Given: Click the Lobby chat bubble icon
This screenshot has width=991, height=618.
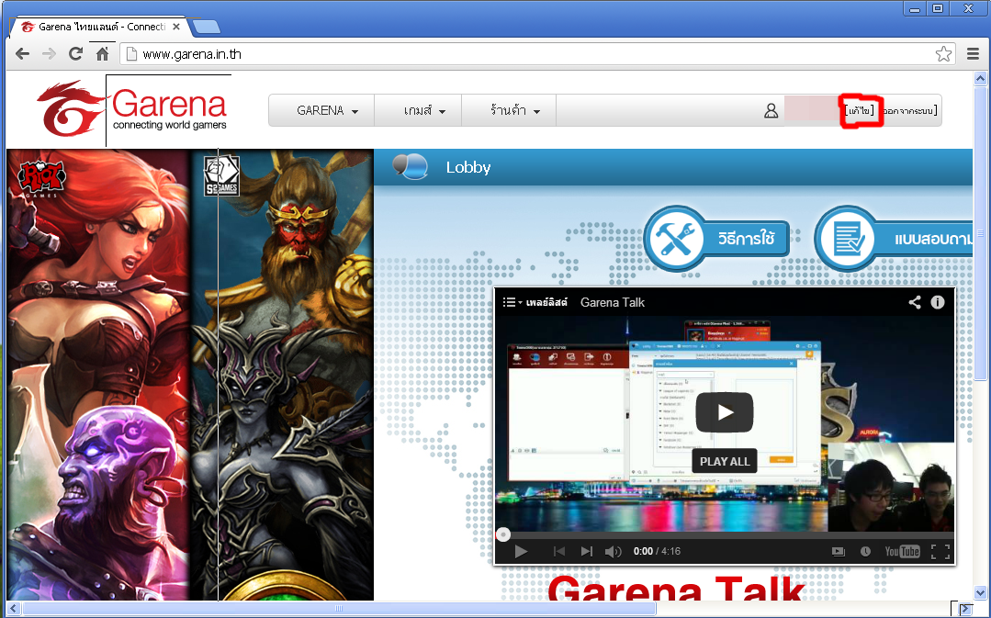Looking at the screenshot, I should [x=411, y=167].
